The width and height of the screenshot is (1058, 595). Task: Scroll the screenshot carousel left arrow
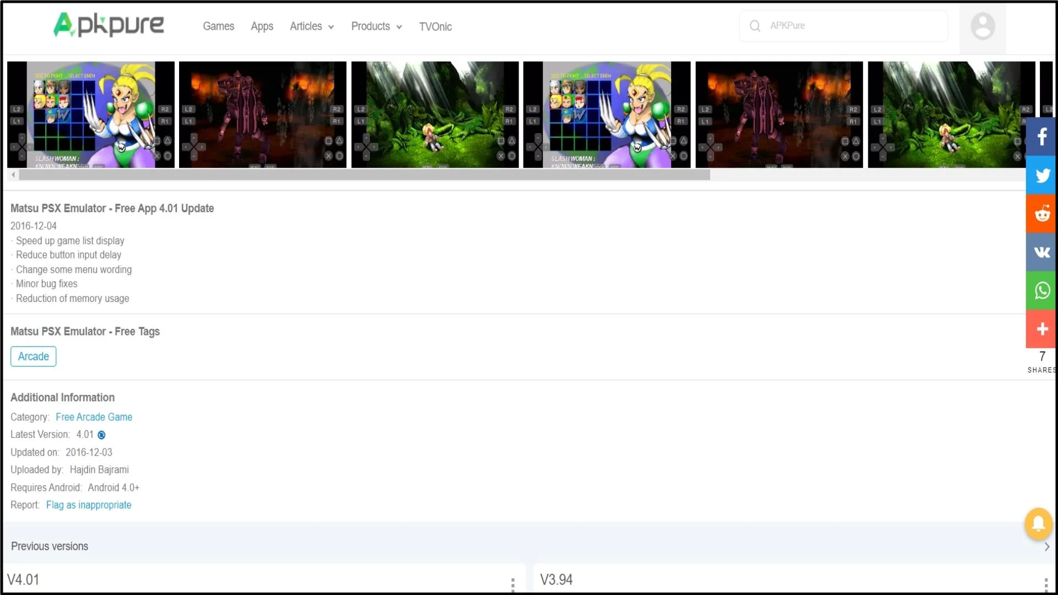[x=12, y=174]
